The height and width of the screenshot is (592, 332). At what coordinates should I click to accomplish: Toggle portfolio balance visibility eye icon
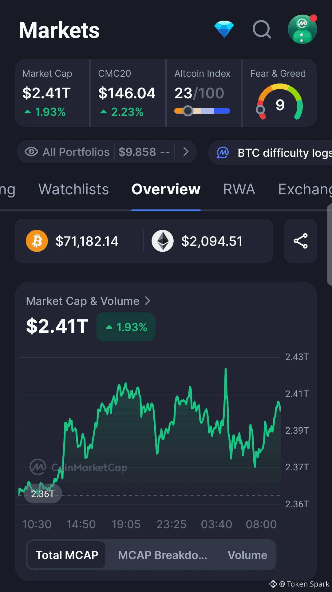[x=31, y=152]
